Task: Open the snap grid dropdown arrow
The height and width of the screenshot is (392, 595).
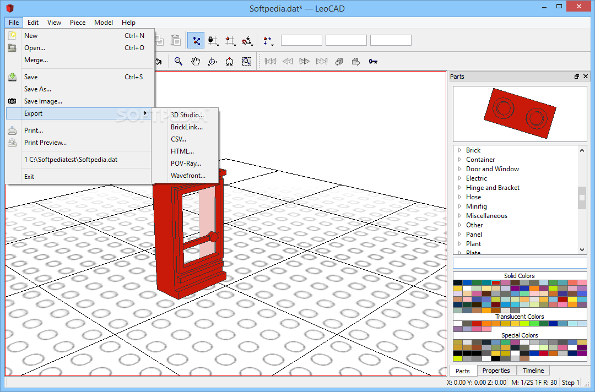Action: (x=235, y=45)
